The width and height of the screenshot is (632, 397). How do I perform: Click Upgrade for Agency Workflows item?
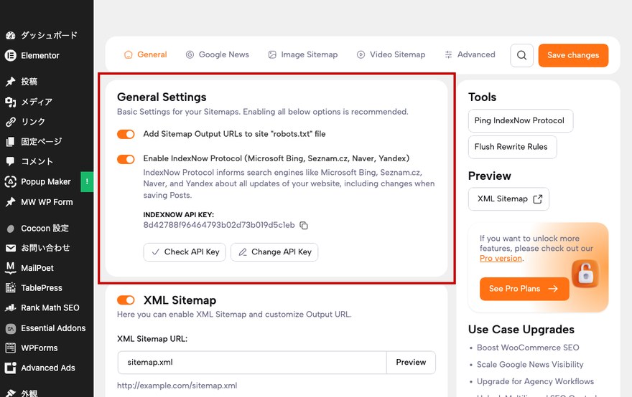(x=535, y=381)
